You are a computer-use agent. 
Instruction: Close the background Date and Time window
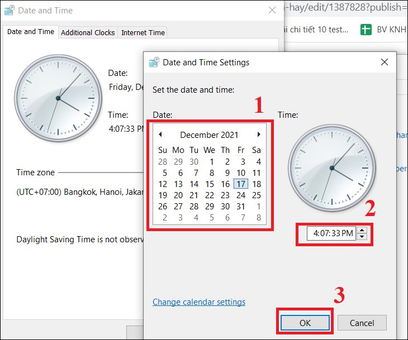click(272, 10)
